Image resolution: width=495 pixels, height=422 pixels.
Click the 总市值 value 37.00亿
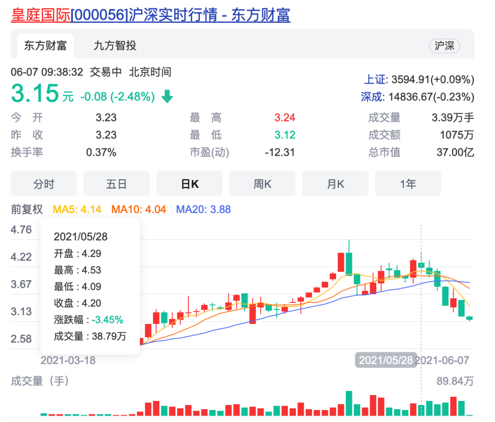point(455,152)
